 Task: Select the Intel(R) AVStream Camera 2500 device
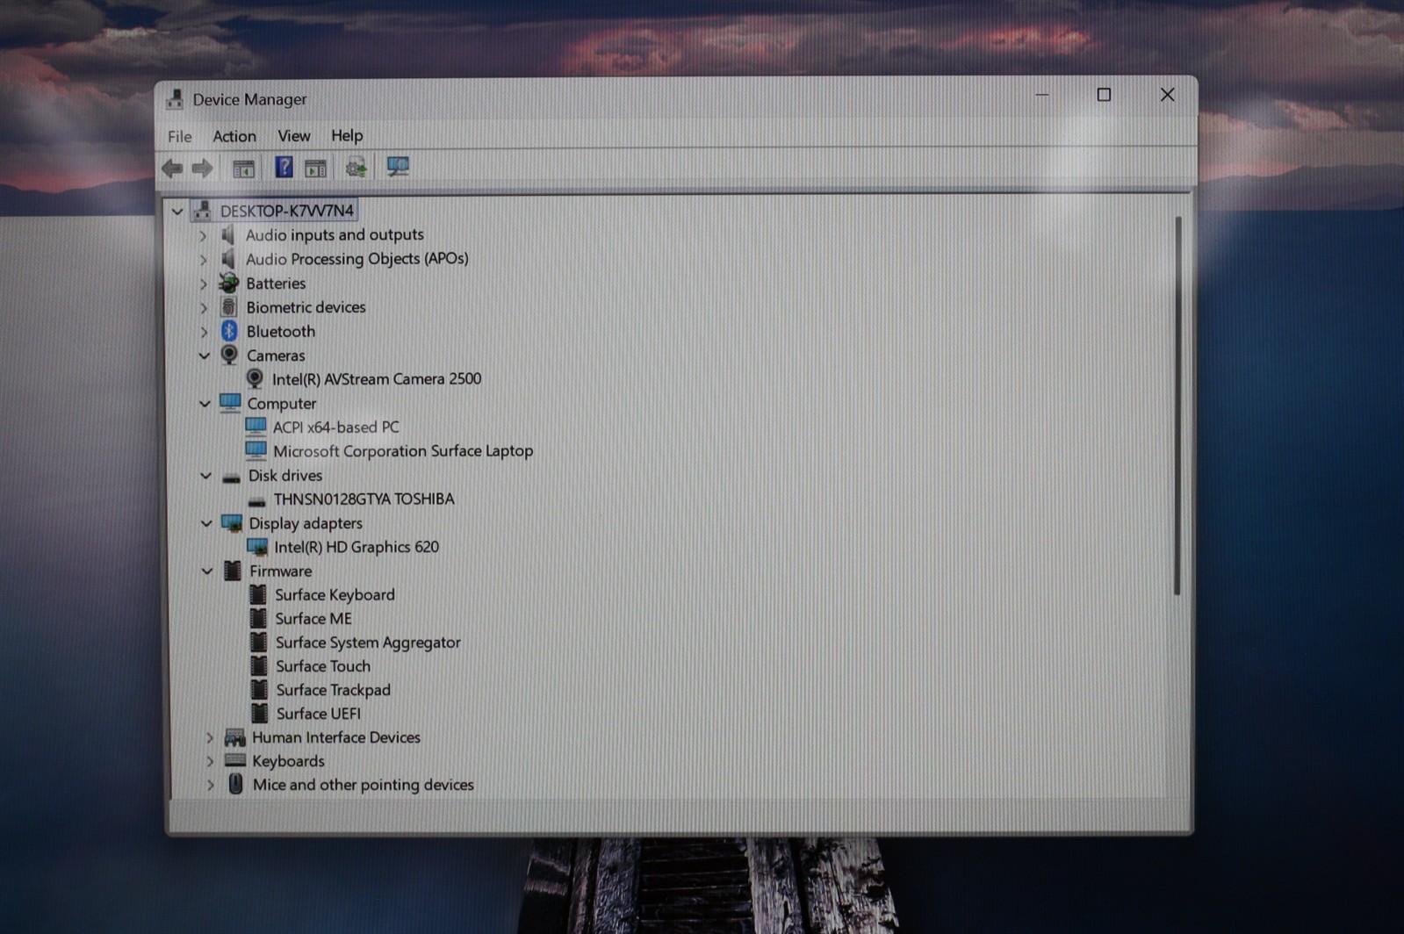(376, 379)
